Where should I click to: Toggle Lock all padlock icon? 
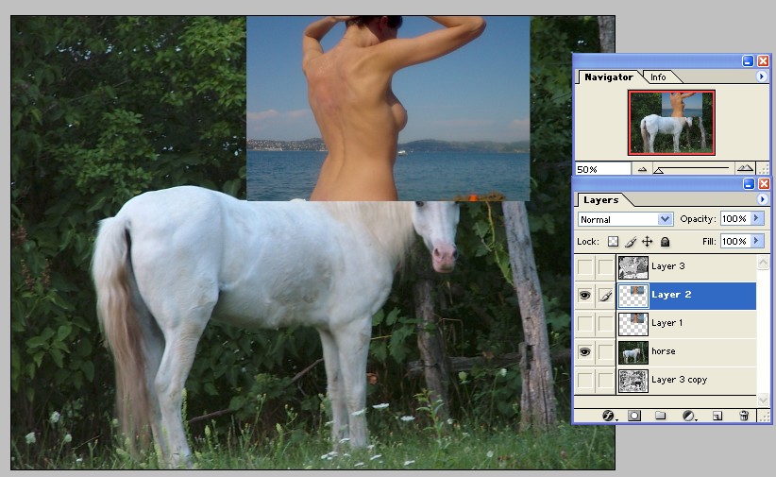coord(666,241)
